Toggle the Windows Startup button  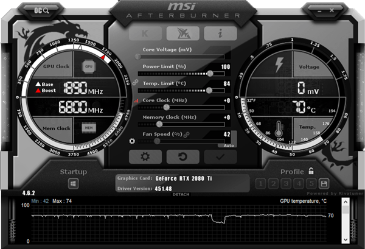73,183
